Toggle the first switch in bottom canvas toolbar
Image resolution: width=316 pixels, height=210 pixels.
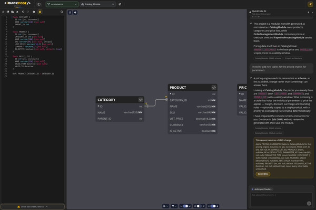[185, 206]
